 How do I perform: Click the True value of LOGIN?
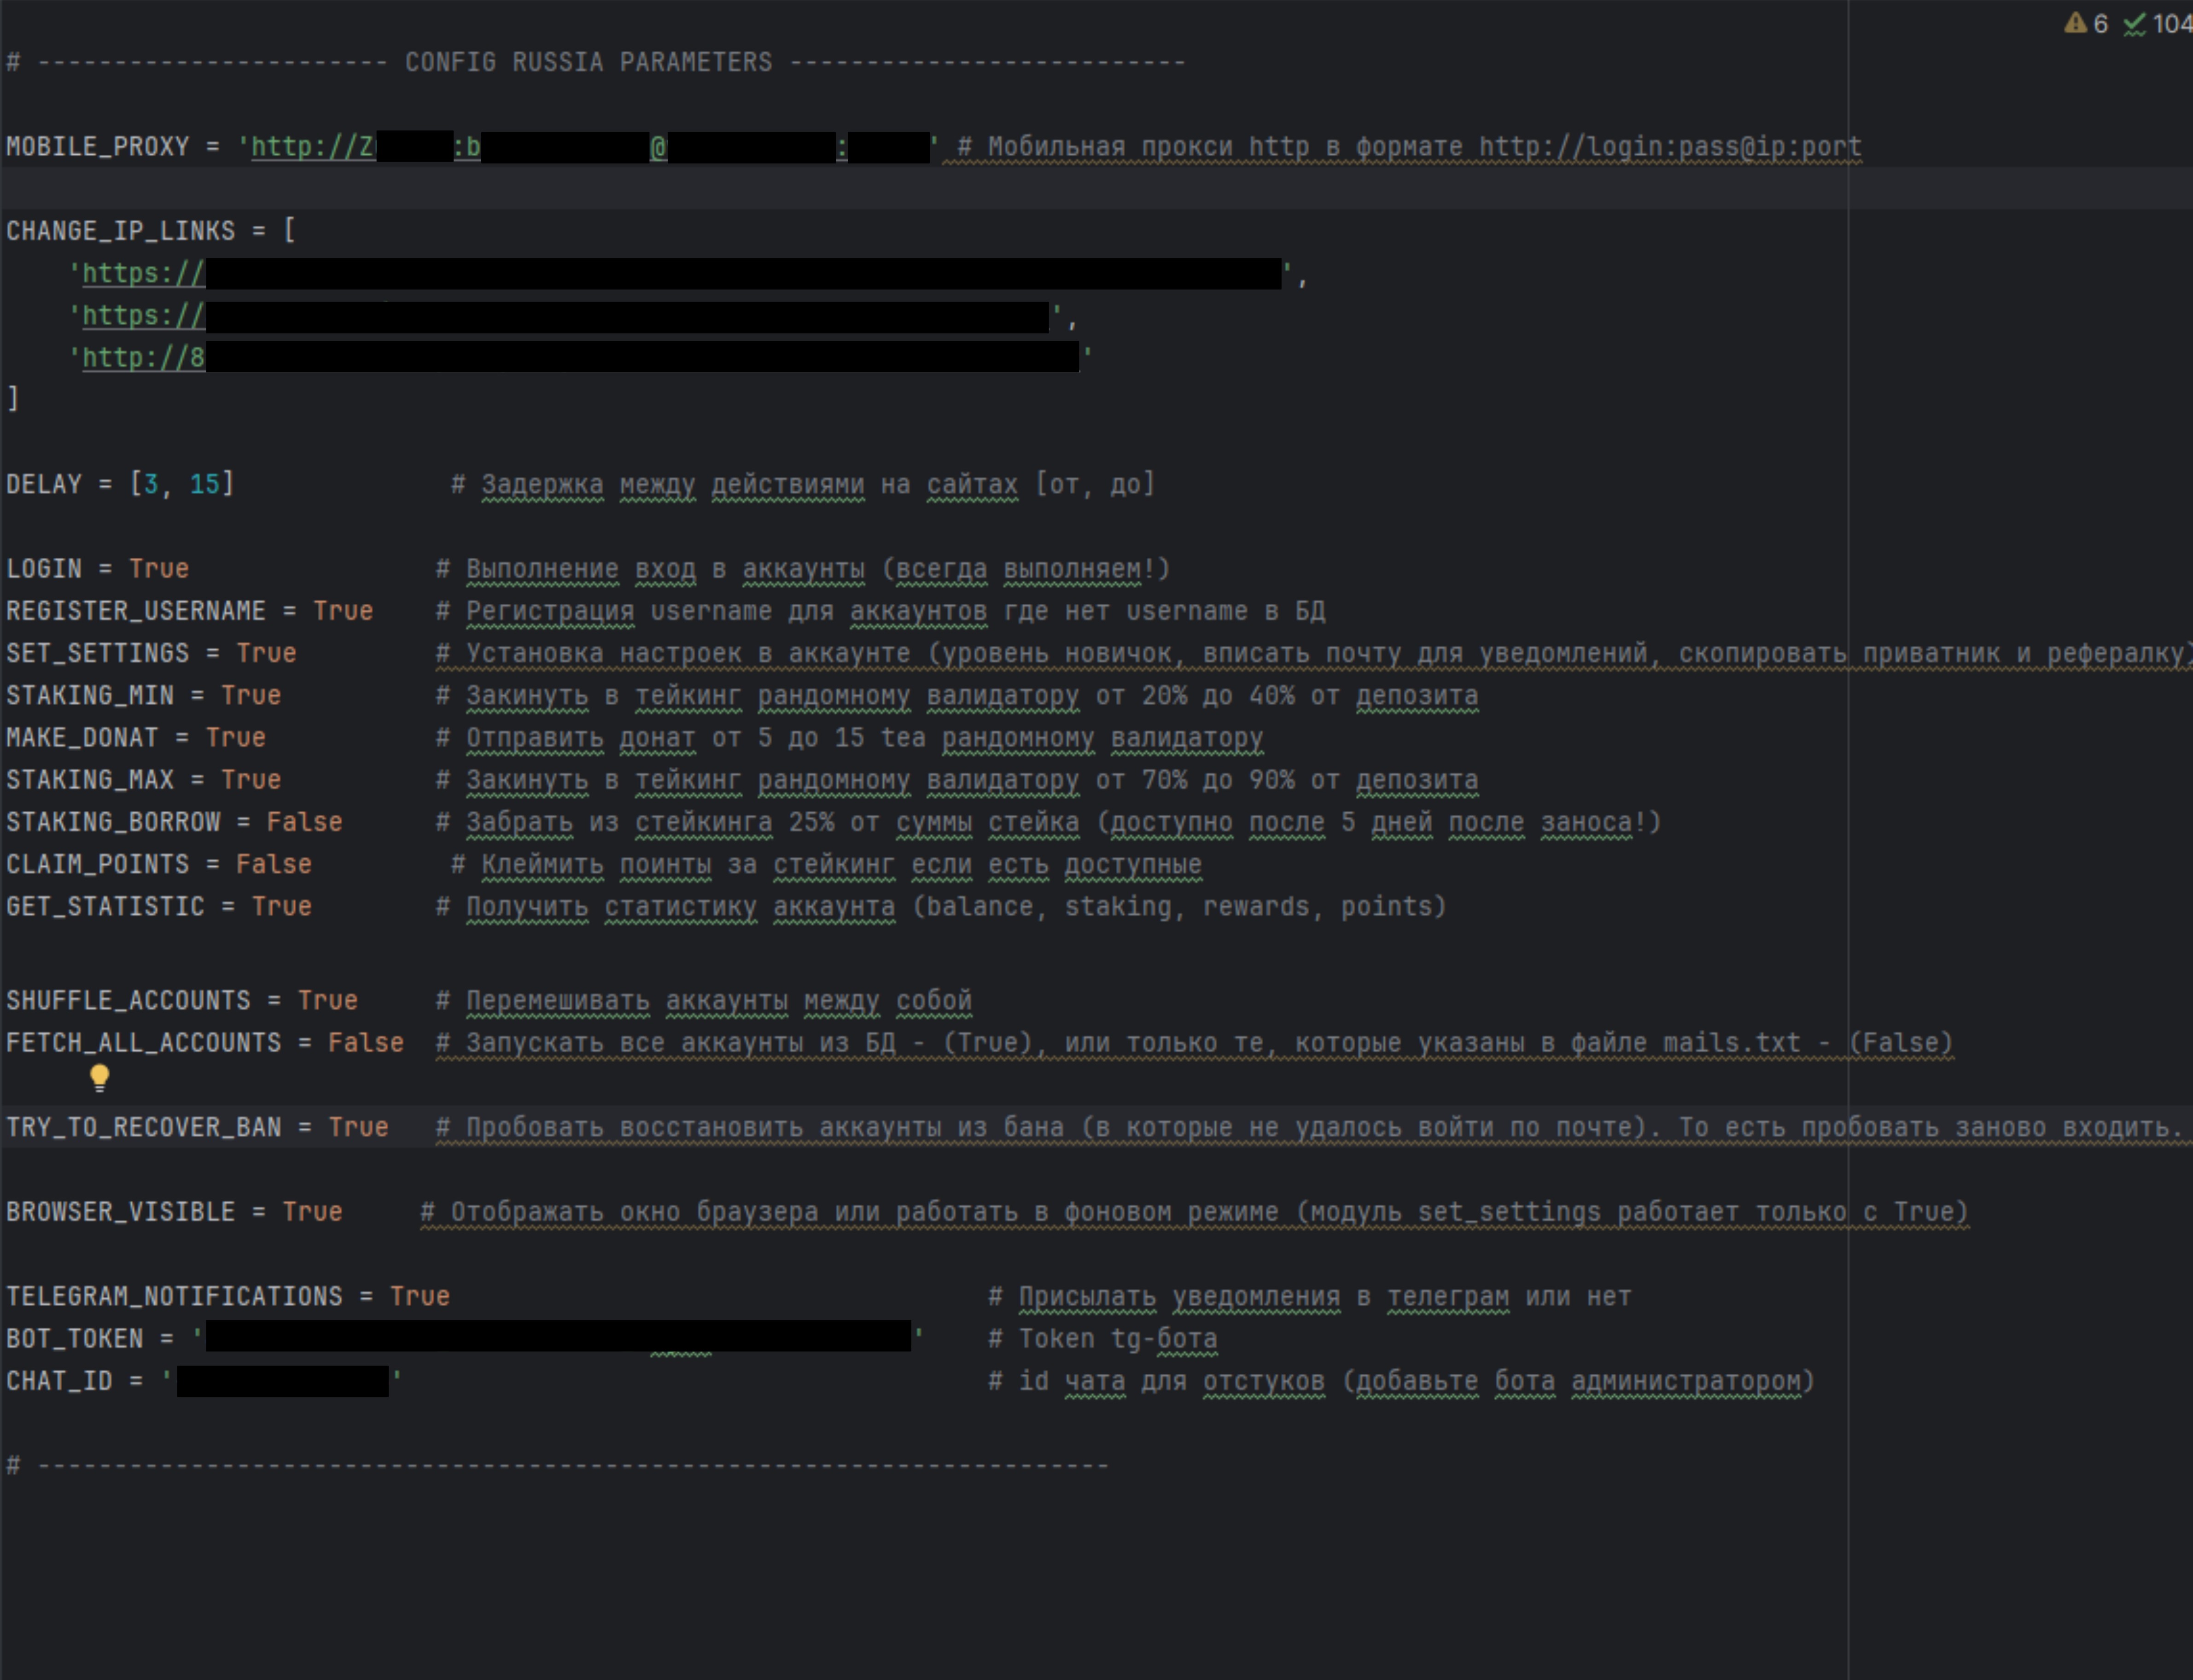[159, 569]
